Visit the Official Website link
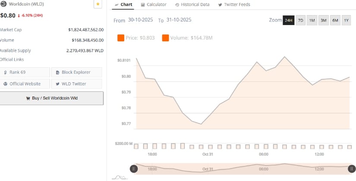This screenshot has height=181, width=356. pyautogui.click(x=25, y=84)
